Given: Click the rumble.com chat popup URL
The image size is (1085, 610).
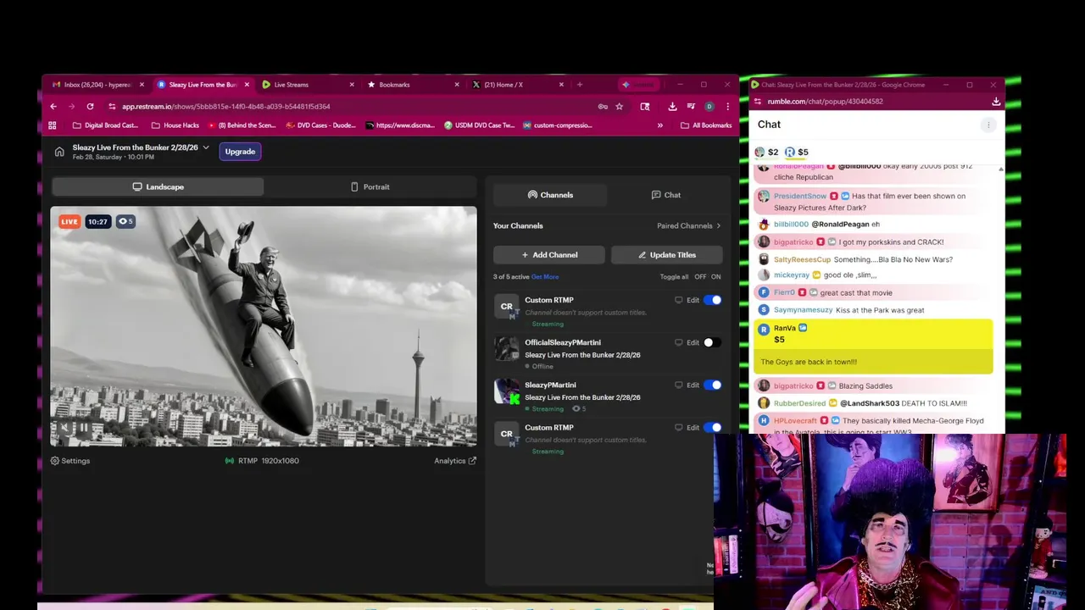Looking at the screenshot, I should (825, 102).
